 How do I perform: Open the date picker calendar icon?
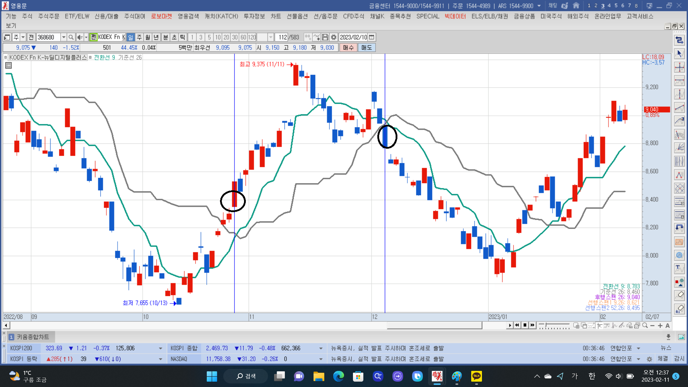tap(372, 37)
